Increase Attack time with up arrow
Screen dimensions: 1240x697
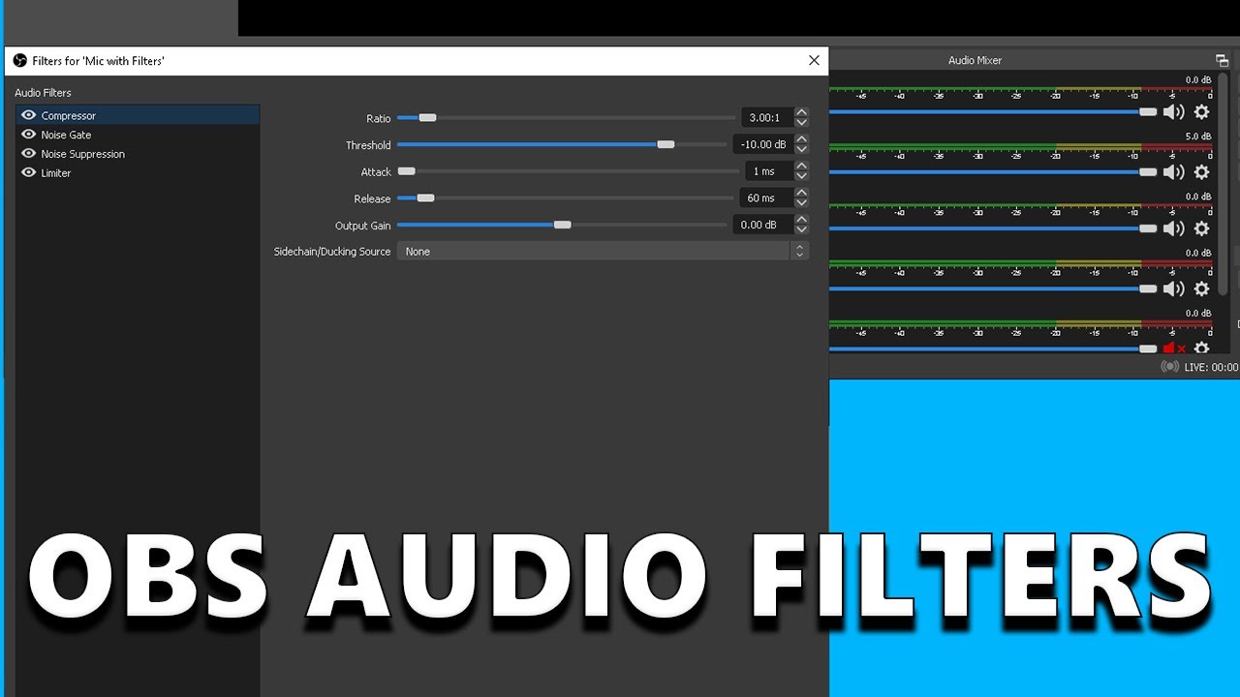coord(801,167)
